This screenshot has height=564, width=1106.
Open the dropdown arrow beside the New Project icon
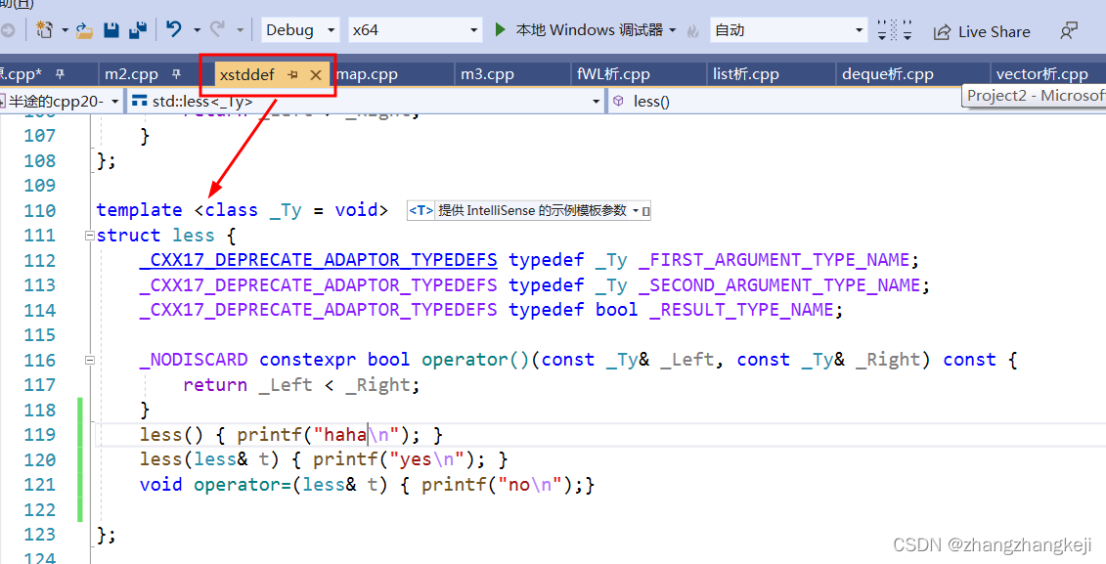(x=65, y=30)
